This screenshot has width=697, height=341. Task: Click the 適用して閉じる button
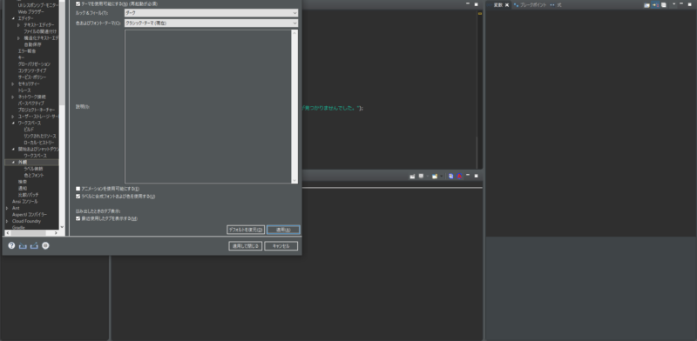point(246,246)
